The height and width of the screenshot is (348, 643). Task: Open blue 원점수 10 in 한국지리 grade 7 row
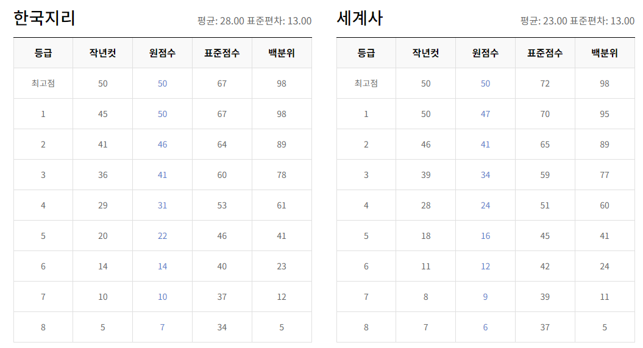[162, 297]
